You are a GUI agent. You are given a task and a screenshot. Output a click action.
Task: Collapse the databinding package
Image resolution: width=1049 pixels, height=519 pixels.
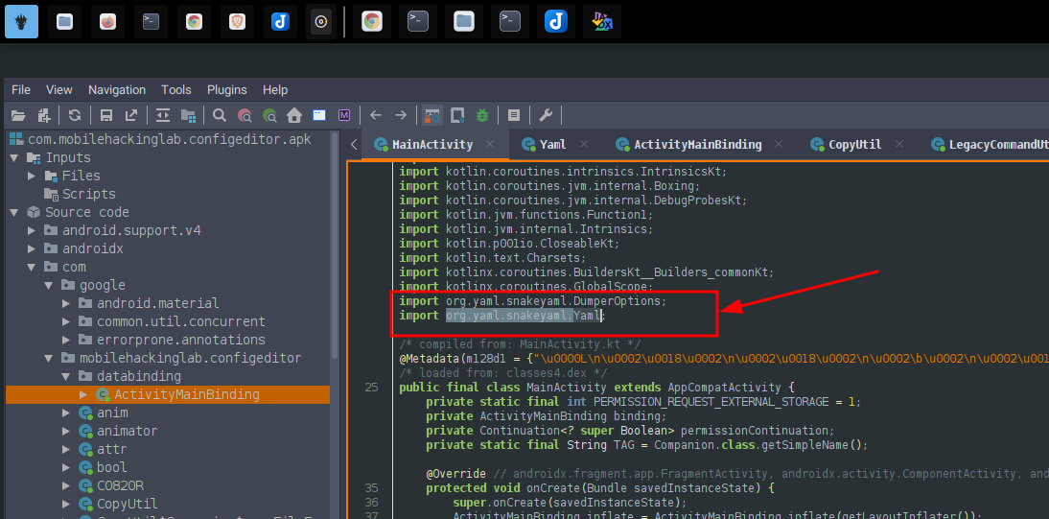(66, 376)
